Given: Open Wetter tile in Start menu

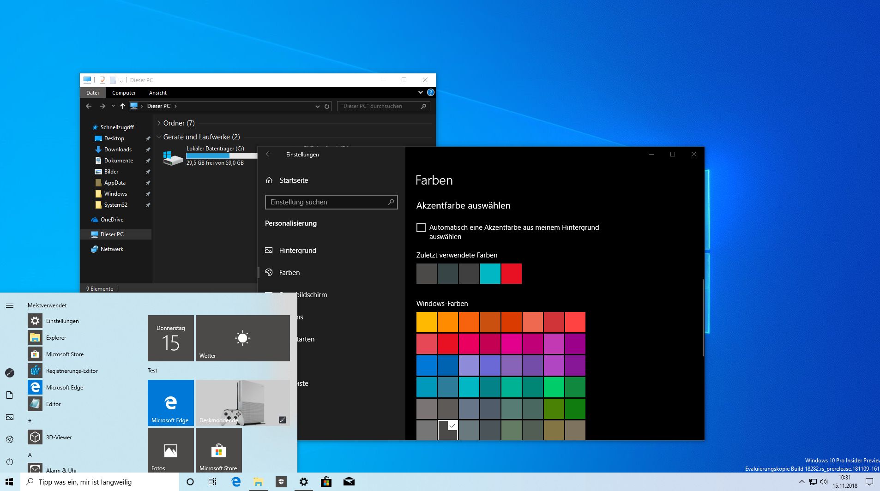Looking at the screenshot, I should 243,338.
